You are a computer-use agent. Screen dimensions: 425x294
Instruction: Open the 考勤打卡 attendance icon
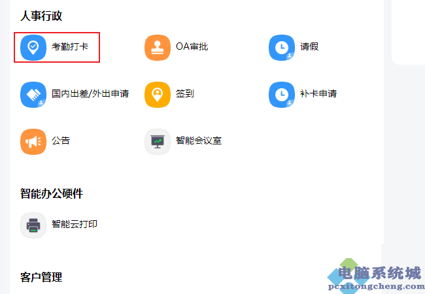pos(33,48)
